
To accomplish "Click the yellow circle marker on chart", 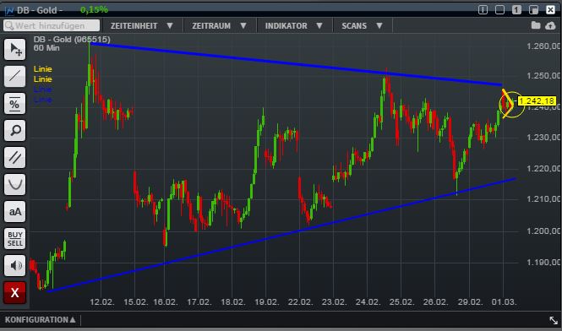I will (x=511, y=104).
